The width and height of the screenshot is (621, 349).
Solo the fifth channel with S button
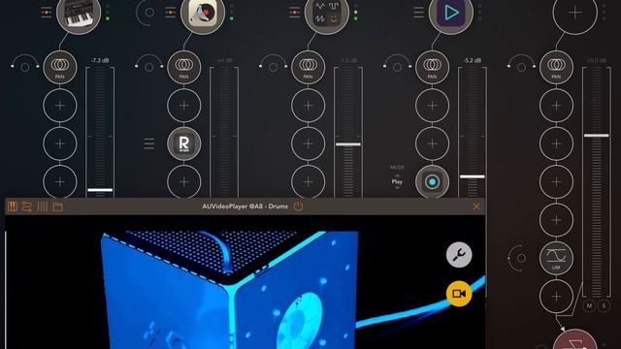[x=604, y=306]
